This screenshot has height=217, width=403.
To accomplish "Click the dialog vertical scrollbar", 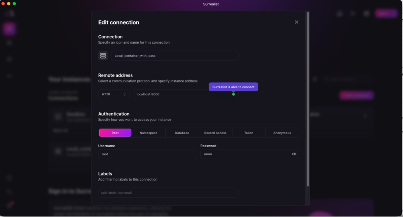I will [x=308, y=98].
